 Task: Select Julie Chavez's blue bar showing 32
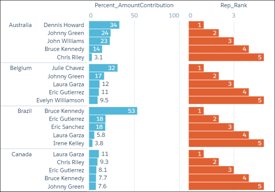click(103, 68)
